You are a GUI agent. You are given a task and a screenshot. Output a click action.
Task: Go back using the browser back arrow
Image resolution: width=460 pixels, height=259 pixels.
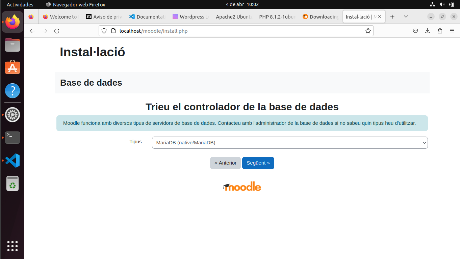tap(32, 31)
